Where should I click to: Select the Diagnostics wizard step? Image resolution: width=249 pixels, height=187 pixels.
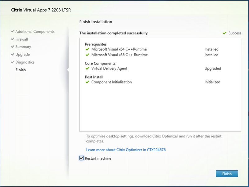coord(25,62)
